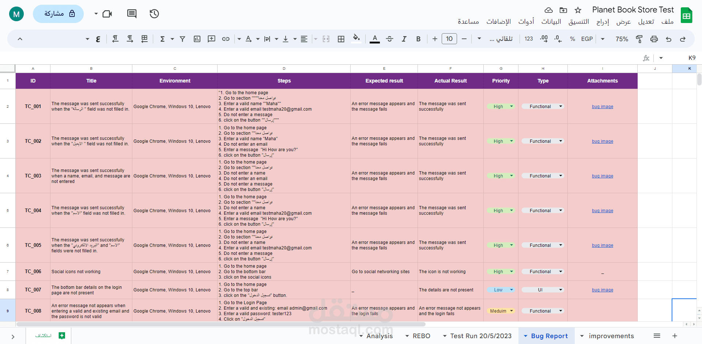
Task: Open version history clock icon
Action: point(154,14)
